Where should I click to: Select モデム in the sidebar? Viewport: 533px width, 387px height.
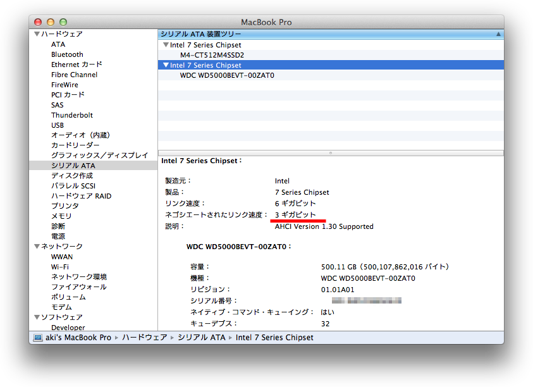61,307
